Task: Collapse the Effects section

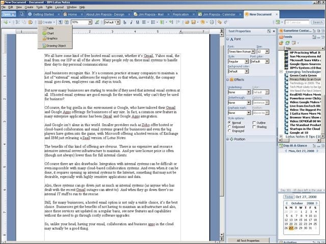Action: pos(228,80)
